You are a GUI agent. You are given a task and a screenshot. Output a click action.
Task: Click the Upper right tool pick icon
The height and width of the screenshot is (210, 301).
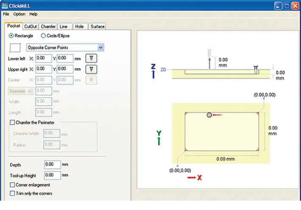tap(92, 69)
